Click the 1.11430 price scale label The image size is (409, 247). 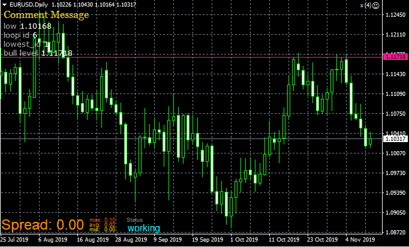[395, 74]
